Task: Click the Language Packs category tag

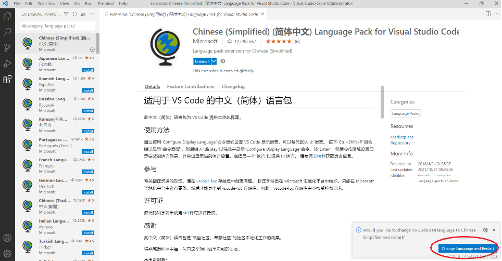Action: tap(405, 113)
